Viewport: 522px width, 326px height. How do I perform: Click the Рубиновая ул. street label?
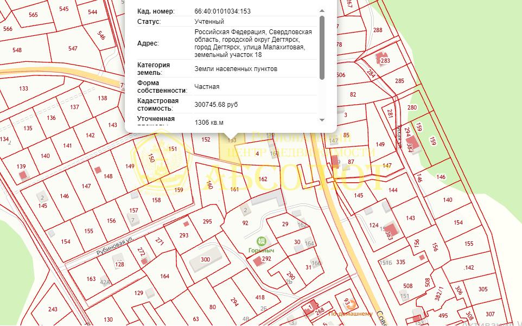coord(115,247)
